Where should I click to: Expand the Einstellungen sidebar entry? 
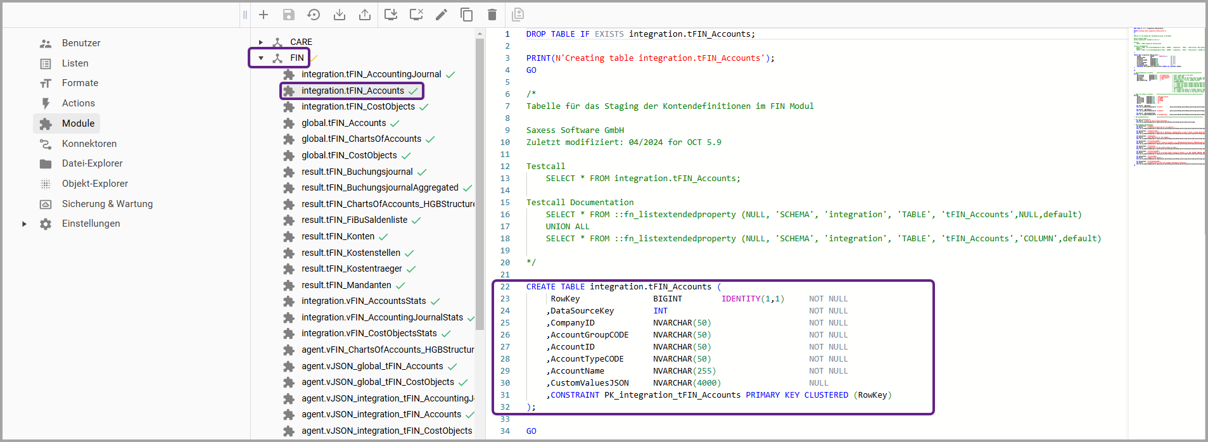tap(24, 224)
